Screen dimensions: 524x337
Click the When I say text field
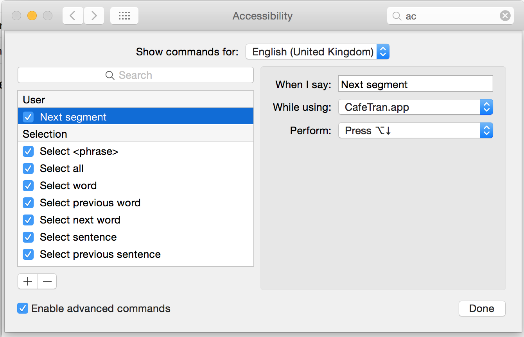(415, 84)
